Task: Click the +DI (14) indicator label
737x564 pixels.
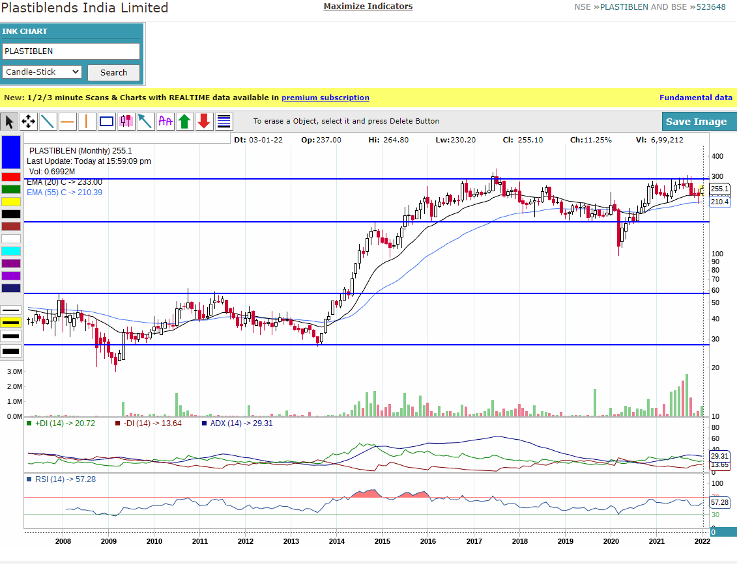Action: 61,423
